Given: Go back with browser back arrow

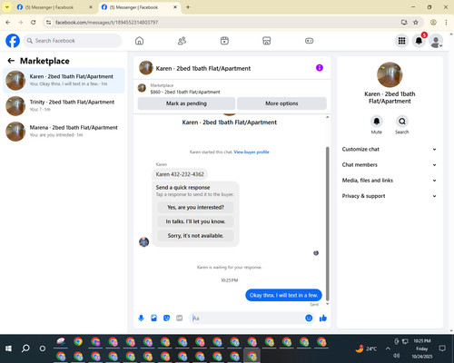Looking at the screenshot, I should click(8, 23).
